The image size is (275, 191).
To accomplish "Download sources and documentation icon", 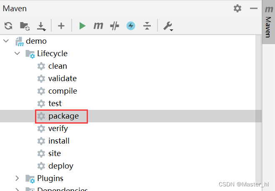I will click(x=41, y=27).
